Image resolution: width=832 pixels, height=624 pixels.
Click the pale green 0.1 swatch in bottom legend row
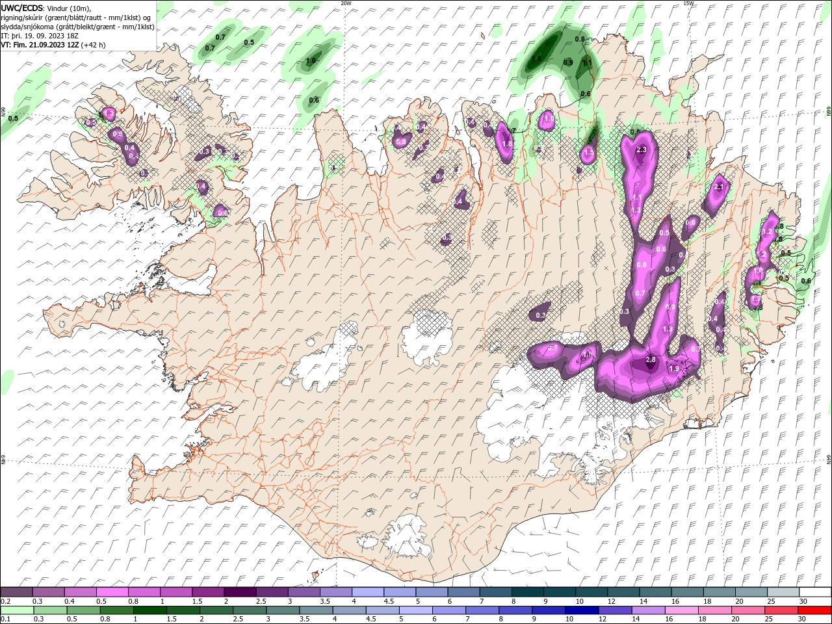18,610
